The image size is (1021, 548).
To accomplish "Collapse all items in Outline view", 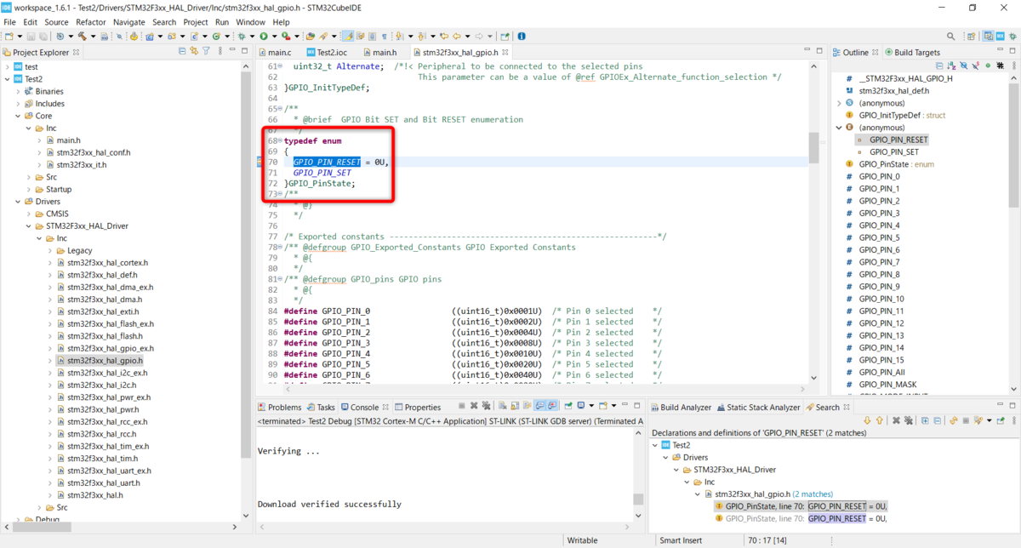I will tap(939, 66).
